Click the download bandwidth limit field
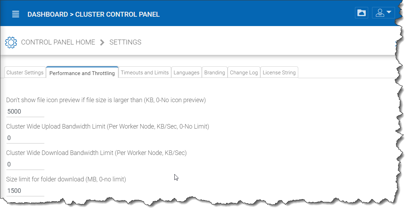Image resolution: width=411 pixels, height=213 pixels. [25, 164]
